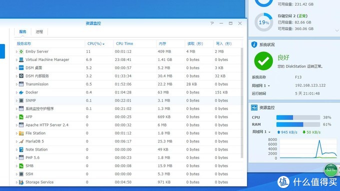Click the 1.41 GB memory cell

[x=165, y=59]
